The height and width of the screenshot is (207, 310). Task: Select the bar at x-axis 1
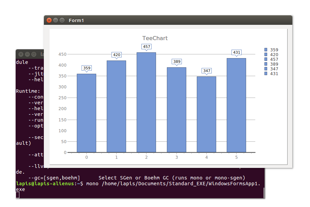point(117,107)
